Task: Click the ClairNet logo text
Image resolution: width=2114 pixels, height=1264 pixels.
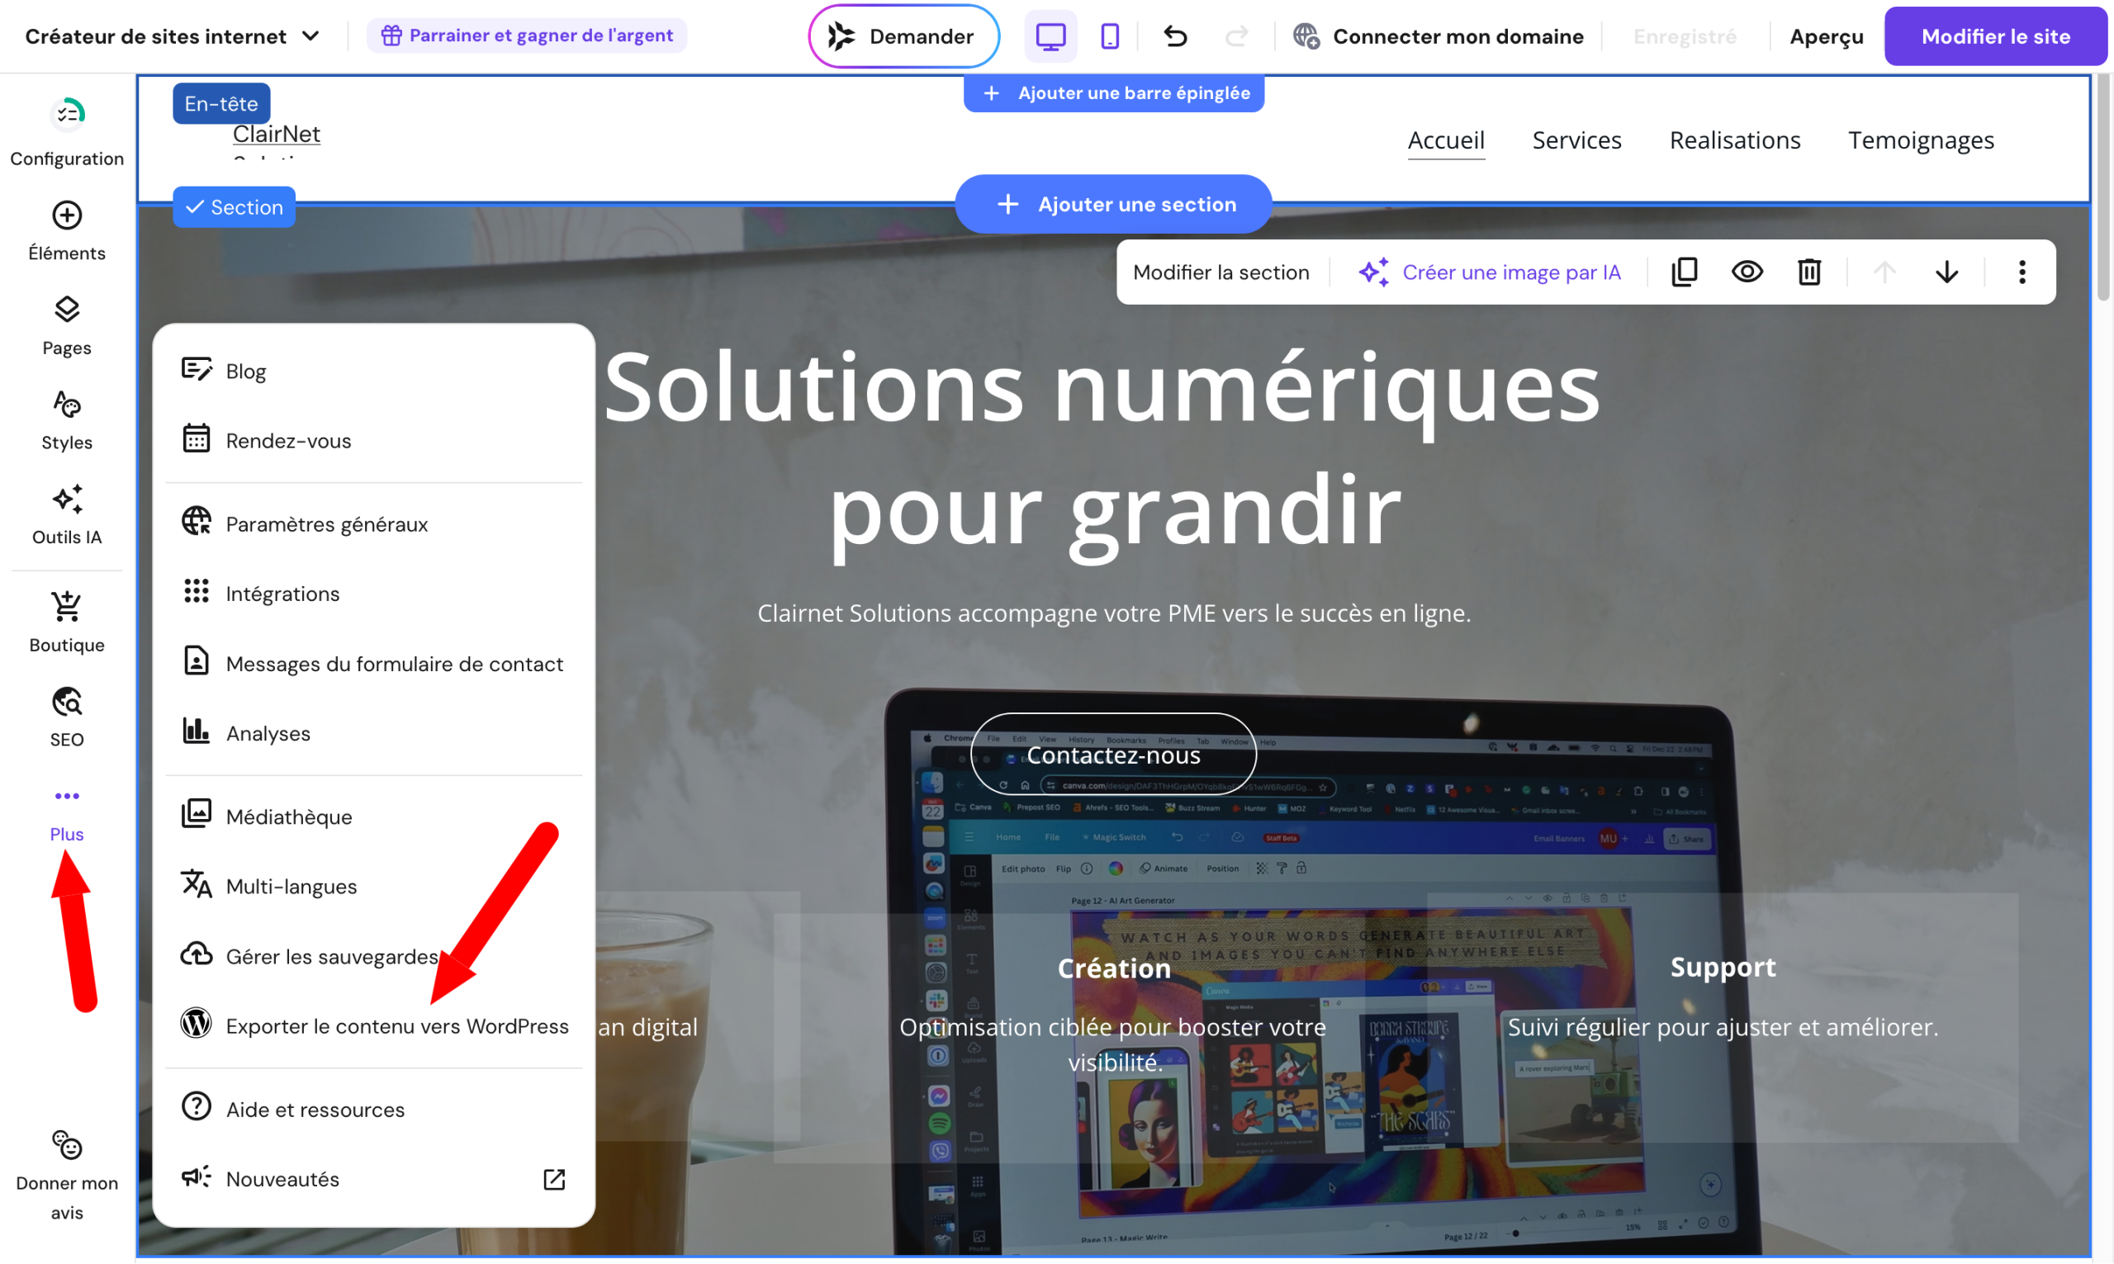Action: (x=276, y=135)
